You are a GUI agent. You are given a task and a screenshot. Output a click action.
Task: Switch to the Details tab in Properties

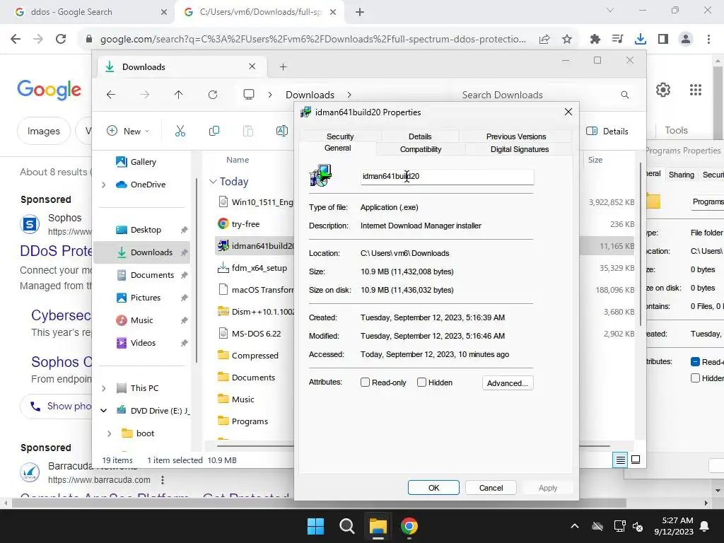[420, 136]
